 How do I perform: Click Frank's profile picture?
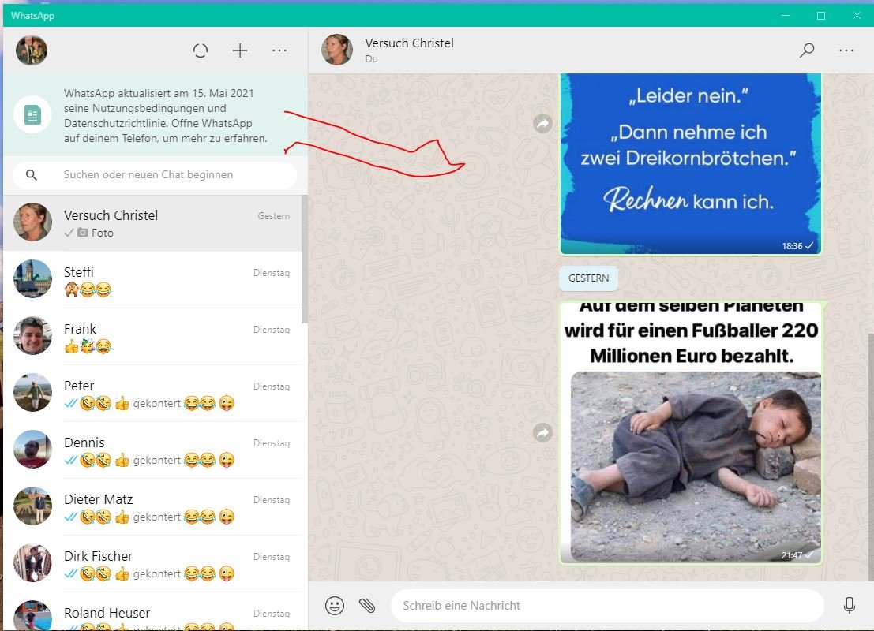tap(32, 335)
